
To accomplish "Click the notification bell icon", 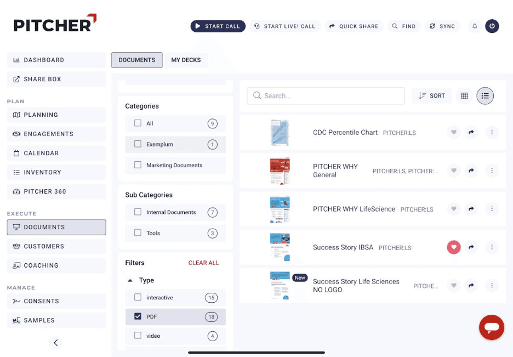I will (x=475, y=26).
